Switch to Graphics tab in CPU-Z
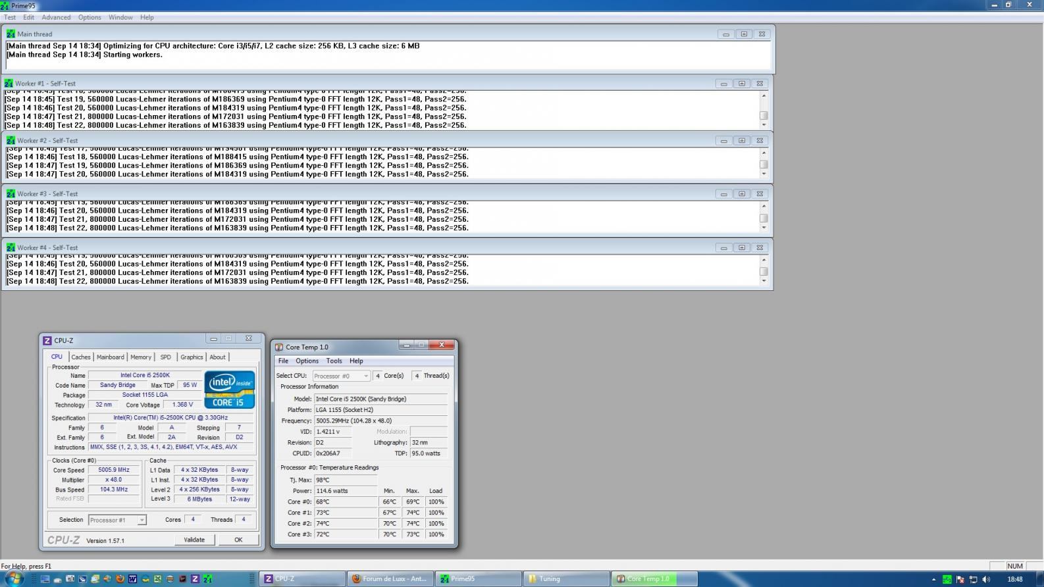Screen dimensions: 1044x587 (x=192, y=357)
